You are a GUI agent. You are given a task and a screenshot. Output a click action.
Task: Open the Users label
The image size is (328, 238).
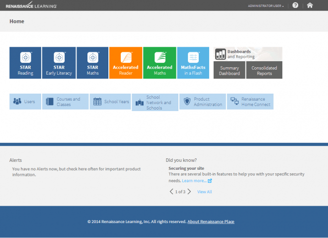29,102
